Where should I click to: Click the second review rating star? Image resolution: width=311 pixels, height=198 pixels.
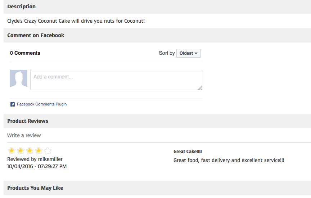coord(21,150)
